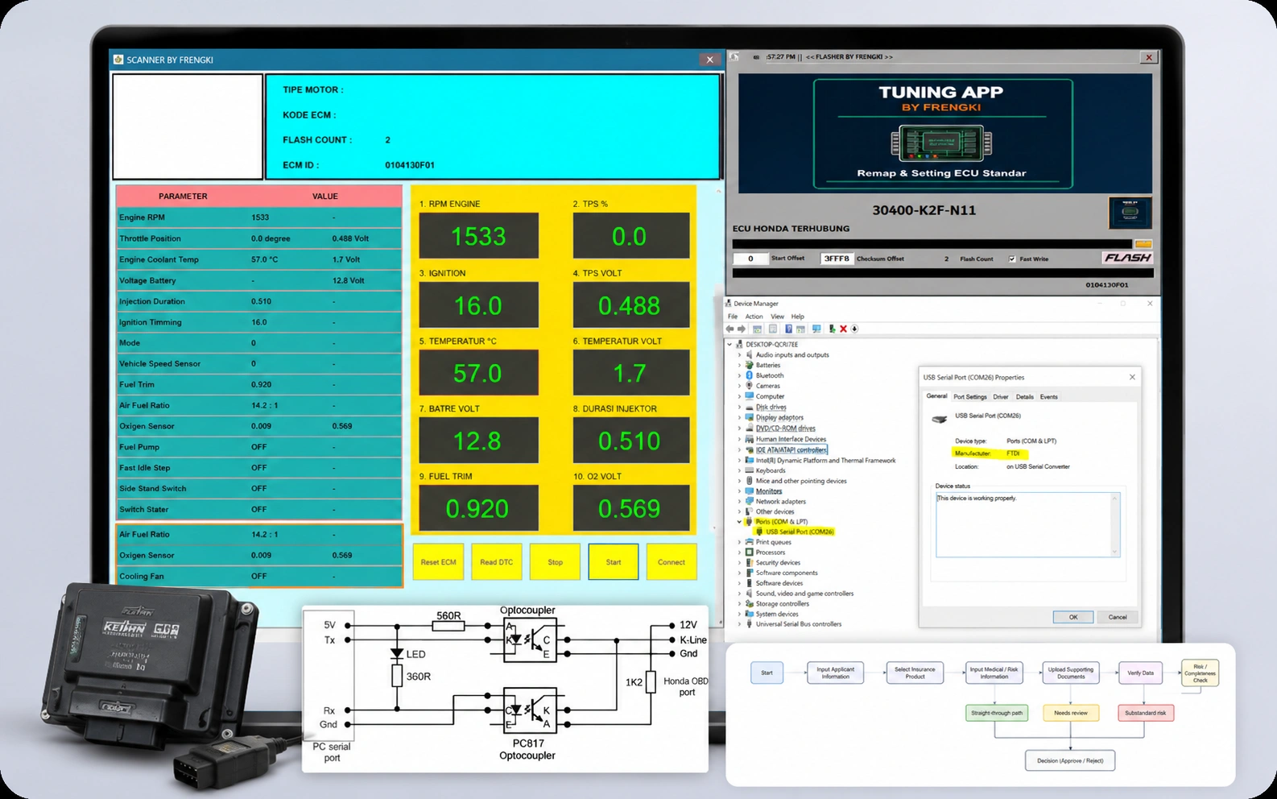Click the top progress bar in Flasher window
The width and height of the screenshot is (1277, 799).
pos(932,244)
